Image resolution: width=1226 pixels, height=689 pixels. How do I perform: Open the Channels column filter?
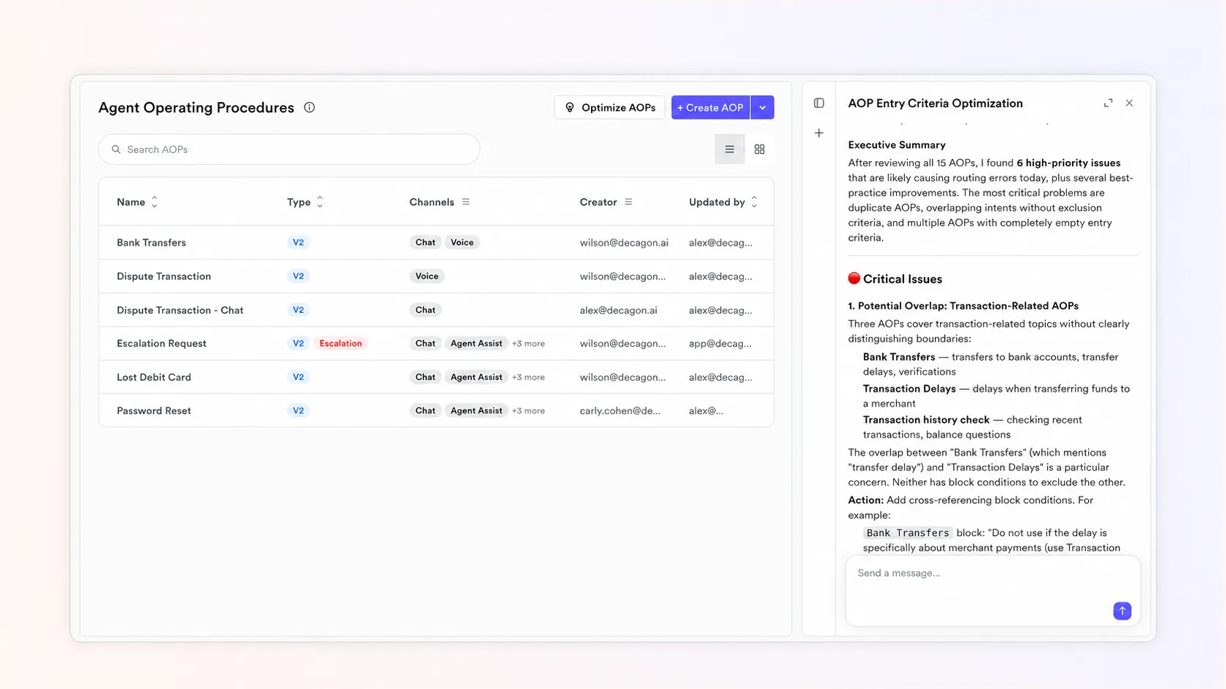point(466,202)
